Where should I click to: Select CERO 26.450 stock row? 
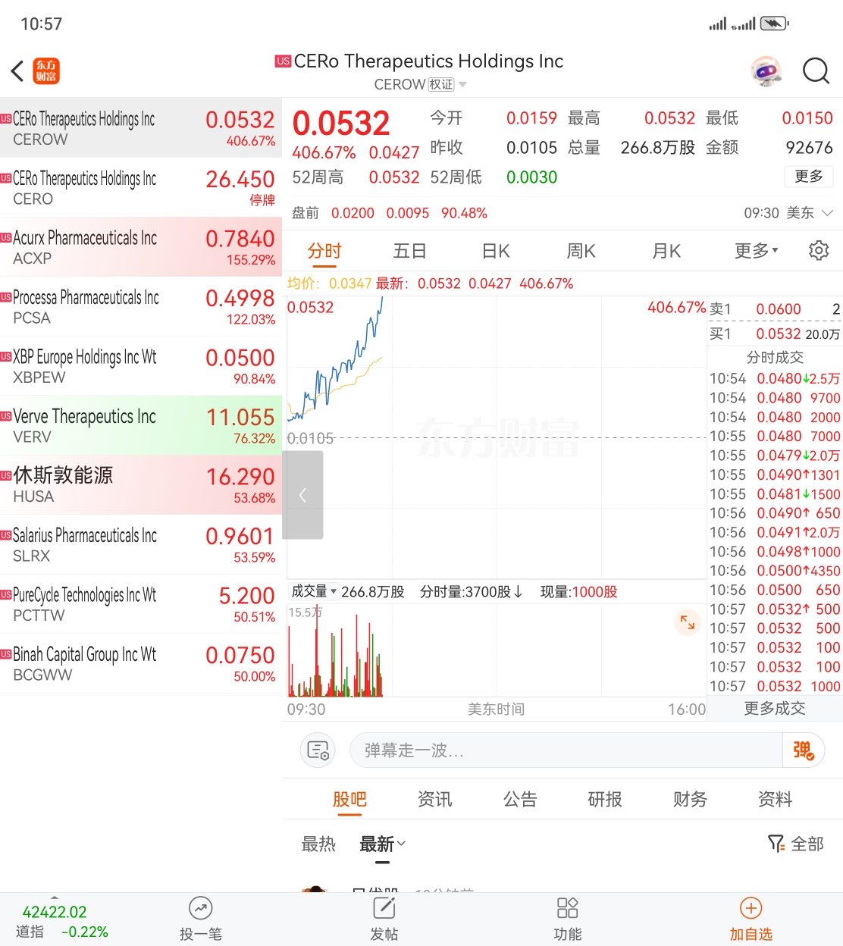point(141,188)
